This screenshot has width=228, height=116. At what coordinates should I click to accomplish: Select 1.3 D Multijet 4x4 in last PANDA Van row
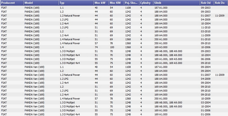(x=70, y=114)
